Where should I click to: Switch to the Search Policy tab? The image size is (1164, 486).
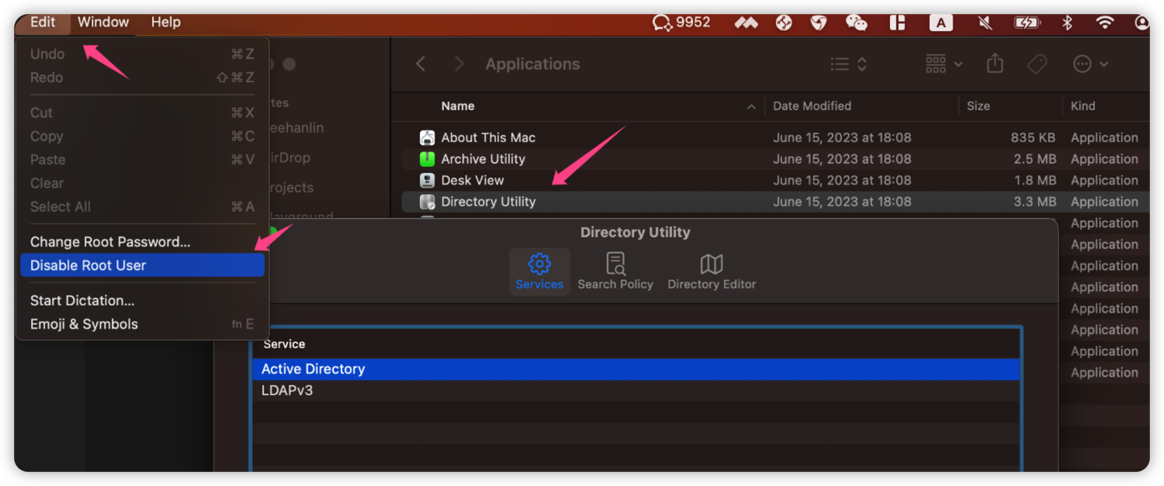pyautogui.click(x=615, y=271)
